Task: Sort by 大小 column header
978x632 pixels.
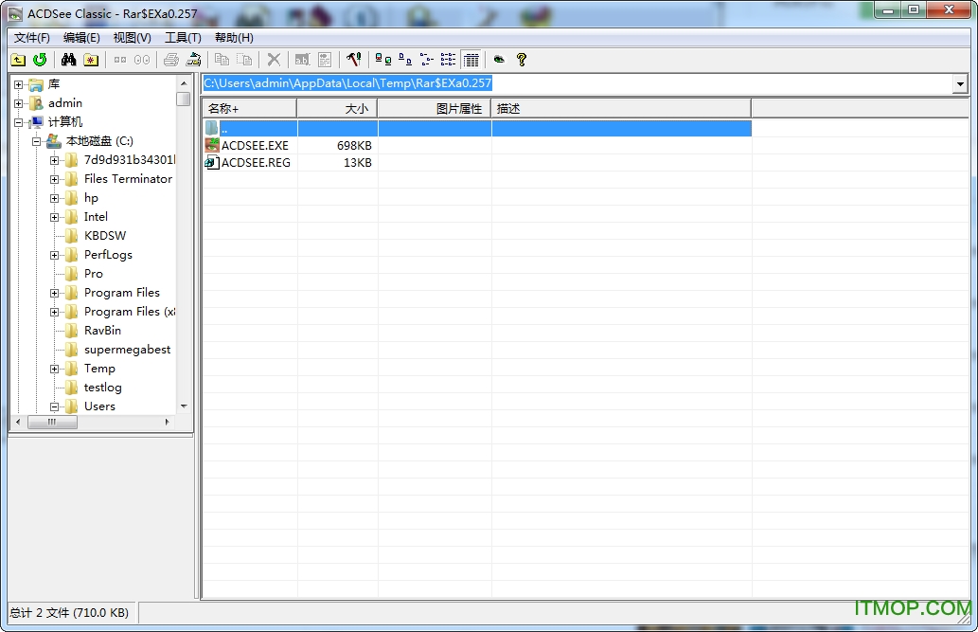Action: coord(337,109)
